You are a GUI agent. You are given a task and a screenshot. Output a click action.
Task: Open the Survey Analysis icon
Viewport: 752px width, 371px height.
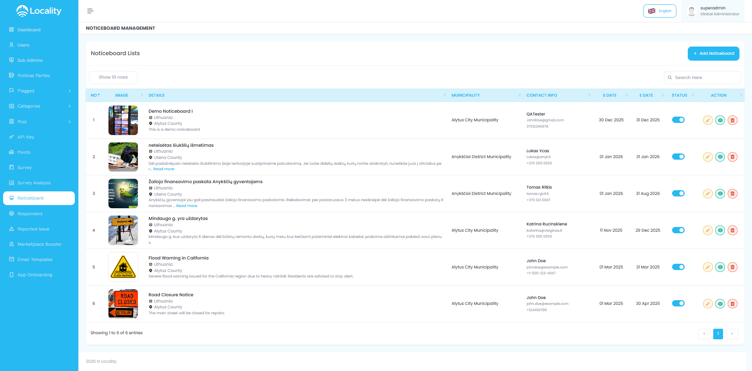[11, 183]
